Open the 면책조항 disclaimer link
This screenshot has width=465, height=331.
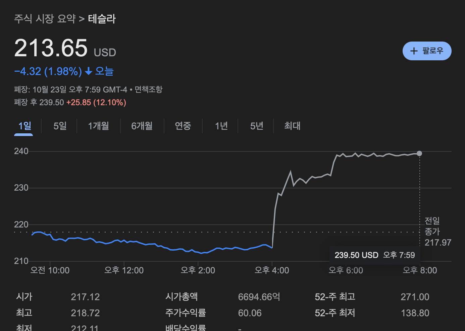pyautogui.click(x=148, y=89)
